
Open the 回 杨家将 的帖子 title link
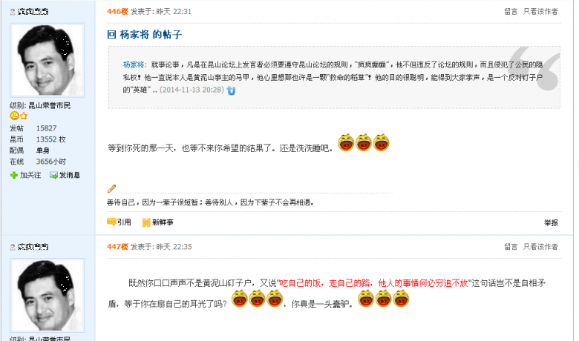tap(145, 35)
